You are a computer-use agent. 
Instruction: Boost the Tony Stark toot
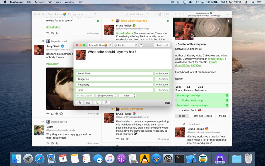click(52, 114)
